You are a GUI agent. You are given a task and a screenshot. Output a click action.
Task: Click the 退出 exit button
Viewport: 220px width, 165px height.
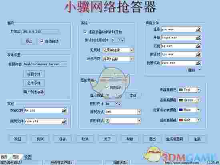(x=152, y=139)
